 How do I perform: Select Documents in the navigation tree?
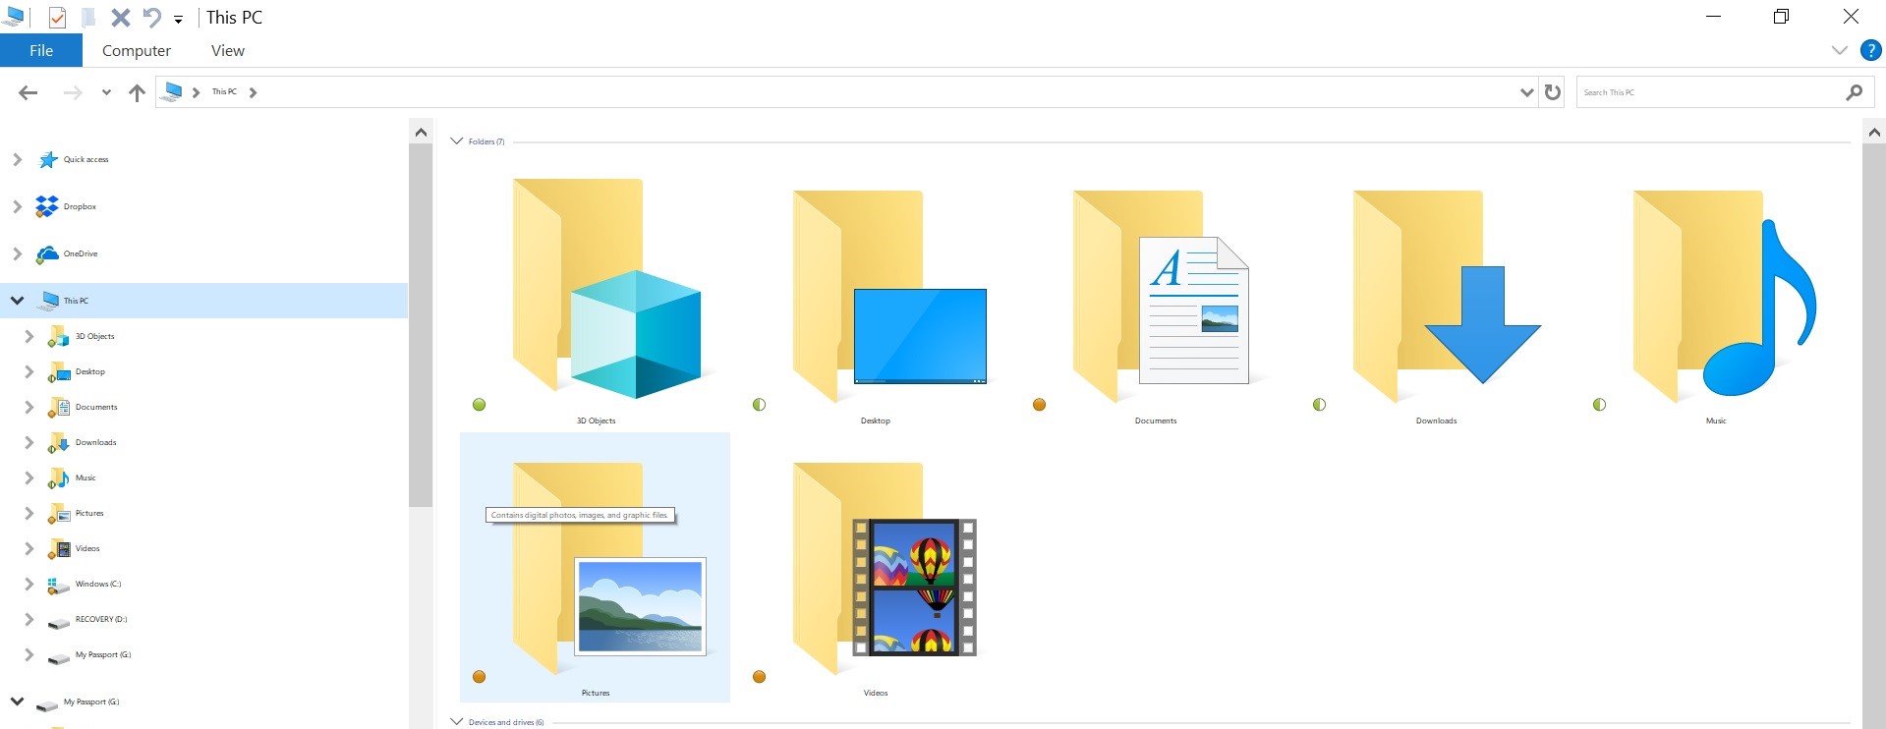[x=95, y=407]
